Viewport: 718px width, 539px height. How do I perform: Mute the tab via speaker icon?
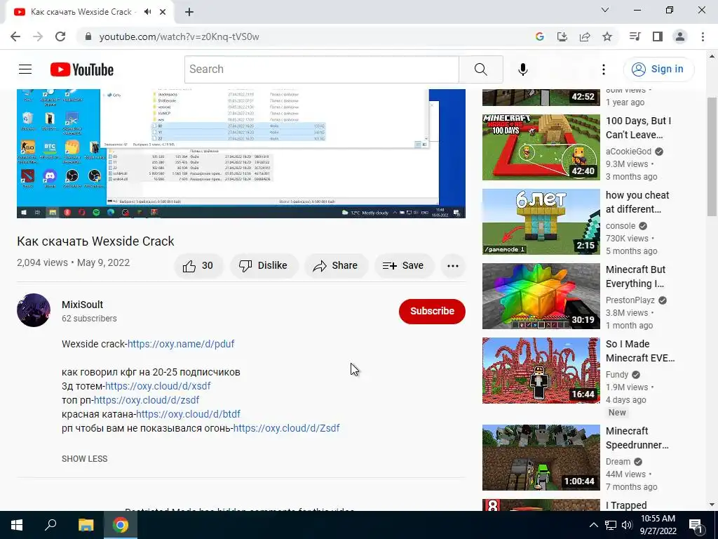pyautogui.click(x=147, y=12)
